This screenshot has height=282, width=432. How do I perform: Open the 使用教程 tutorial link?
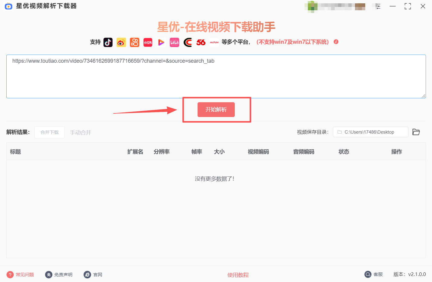tap(238, 275)
